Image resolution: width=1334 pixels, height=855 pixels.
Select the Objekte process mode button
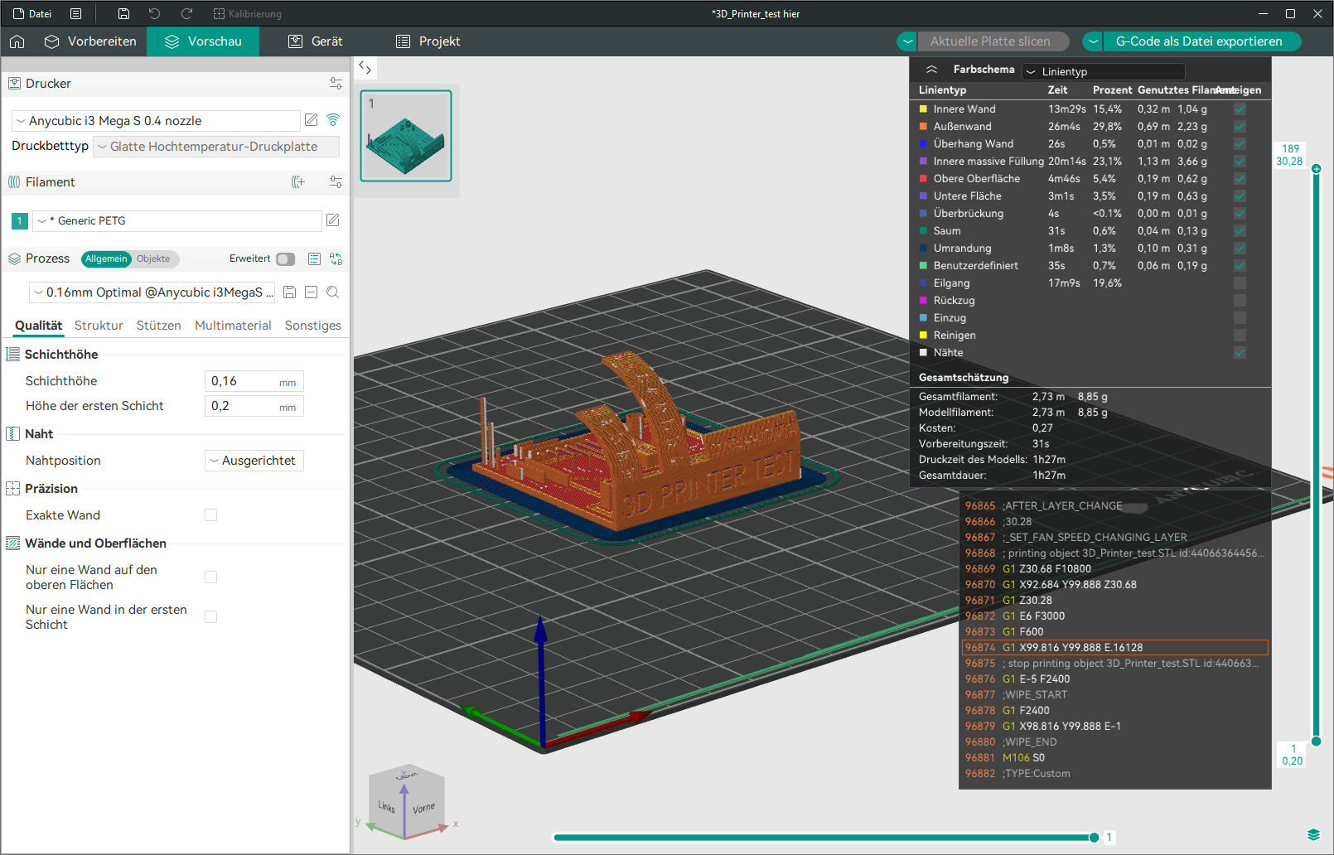(153, 259)
